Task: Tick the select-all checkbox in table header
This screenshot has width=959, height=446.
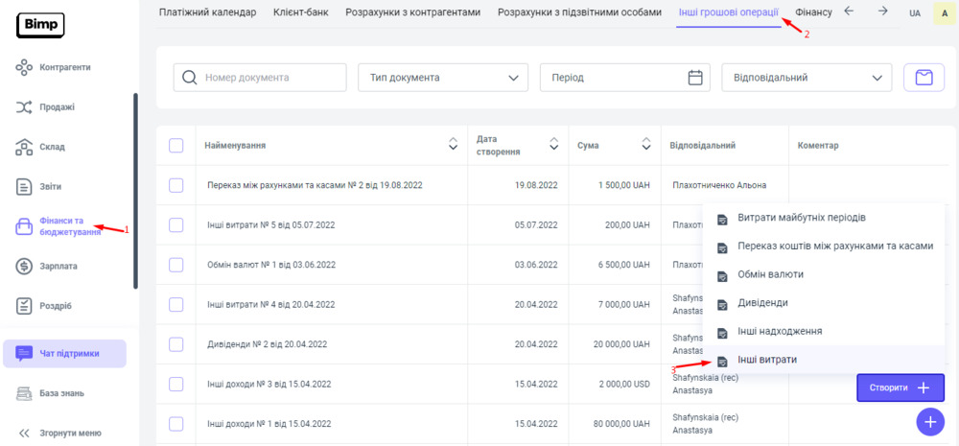Action: point(175,146)
